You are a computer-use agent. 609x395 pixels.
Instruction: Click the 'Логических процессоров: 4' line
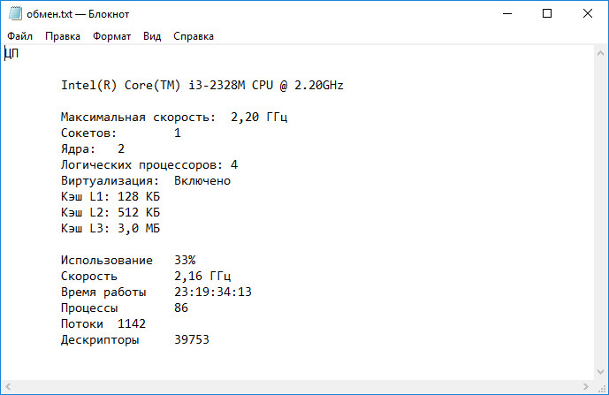pos(149,164)
